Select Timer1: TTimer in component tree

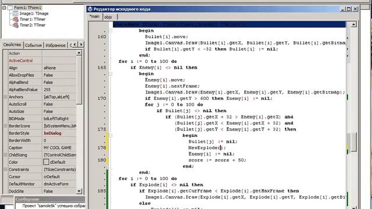click(33, 19)
